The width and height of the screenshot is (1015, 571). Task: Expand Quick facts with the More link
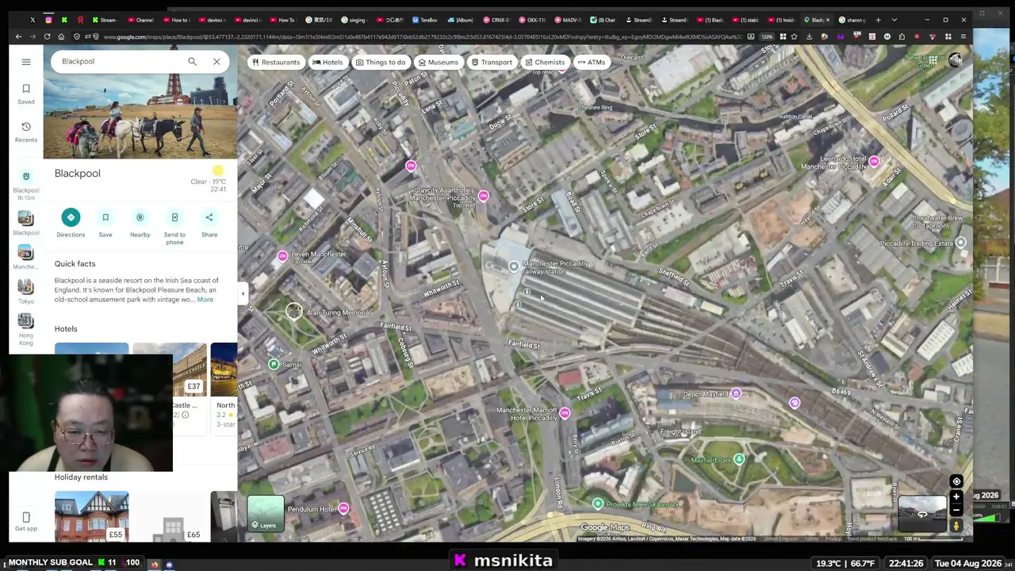click(x=205, y=300)
